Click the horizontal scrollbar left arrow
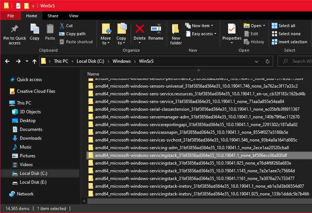 coord(84,201)
